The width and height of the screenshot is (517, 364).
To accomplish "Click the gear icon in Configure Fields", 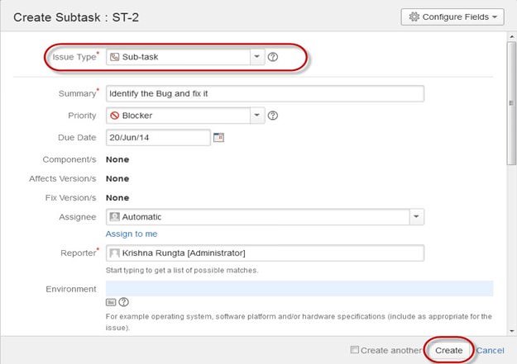I will point(414,17).
